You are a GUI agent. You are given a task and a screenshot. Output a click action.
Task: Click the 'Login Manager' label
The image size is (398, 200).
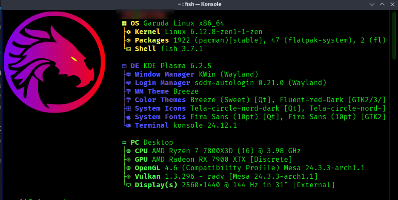(163, 83)
